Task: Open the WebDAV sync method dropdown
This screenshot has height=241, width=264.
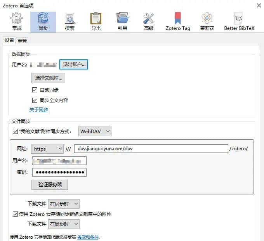Action: [95, 132]
